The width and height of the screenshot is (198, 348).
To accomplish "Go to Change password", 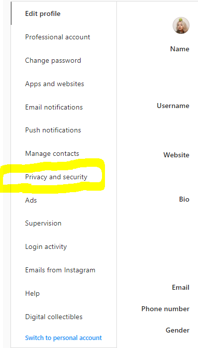I will [53, 60].
